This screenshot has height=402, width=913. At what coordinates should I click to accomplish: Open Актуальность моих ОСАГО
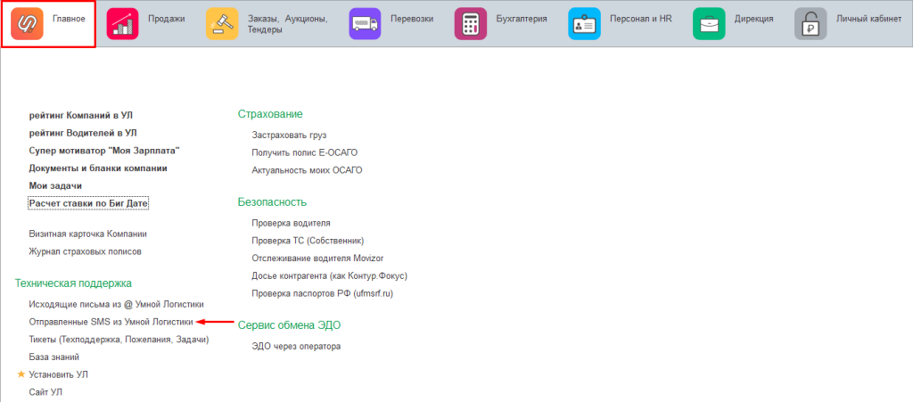308,170
